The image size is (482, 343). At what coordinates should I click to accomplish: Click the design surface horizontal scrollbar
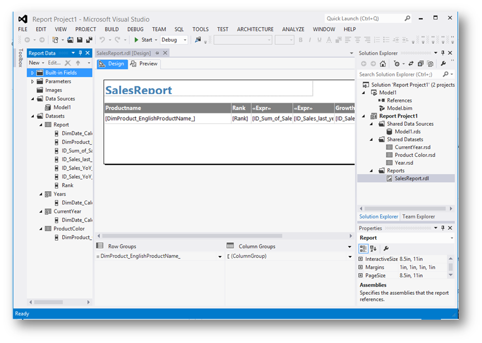pos(192,236)
